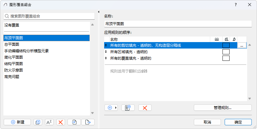Viewport: 257px width, 129px height.
Task: Select 简化平面图 combination
Action: (x=47, y=57)
